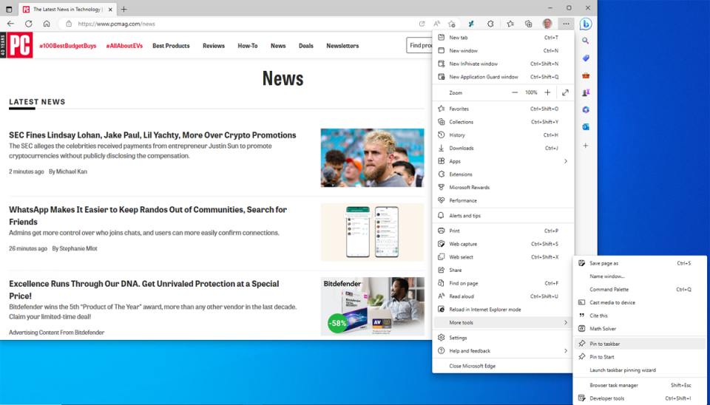710x405 pixels.
Task: Choose Web capture menu entry
Action: [503, 244]
